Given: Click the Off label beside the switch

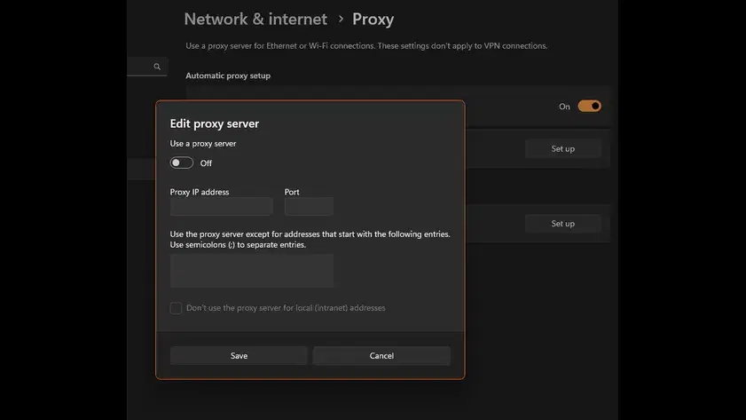Looking at the screenshot, I should [206, 163].
